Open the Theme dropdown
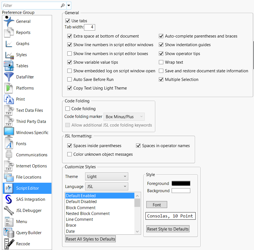 [106, 177]
